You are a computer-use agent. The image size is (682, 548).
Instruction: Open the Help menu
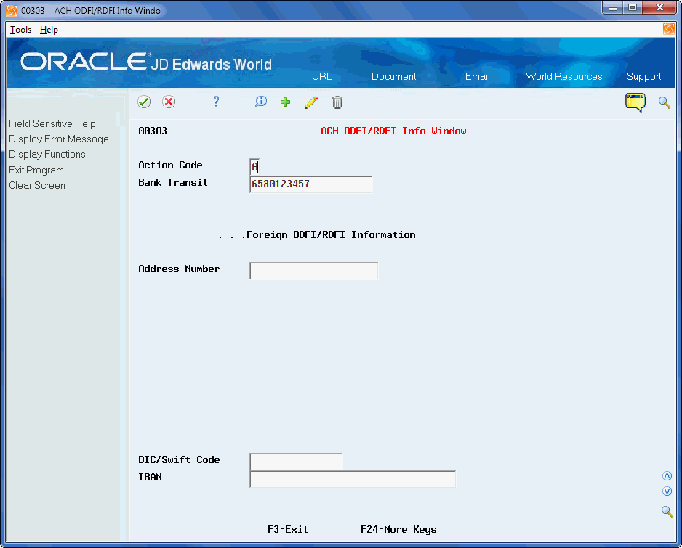(x=49, y=30)
